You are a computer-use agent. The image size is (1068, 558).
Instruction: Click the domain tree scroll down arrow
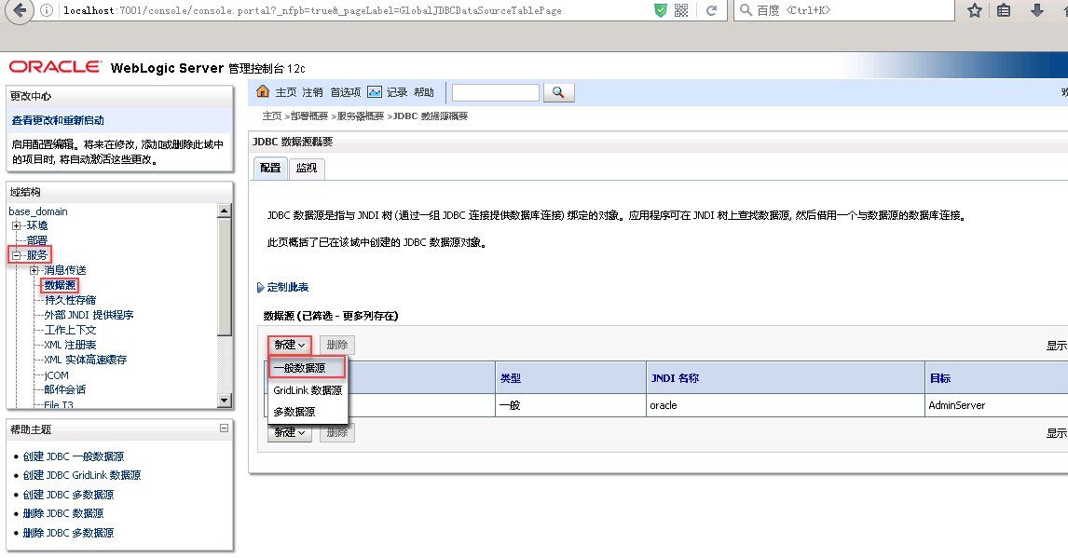click(224, 401)
